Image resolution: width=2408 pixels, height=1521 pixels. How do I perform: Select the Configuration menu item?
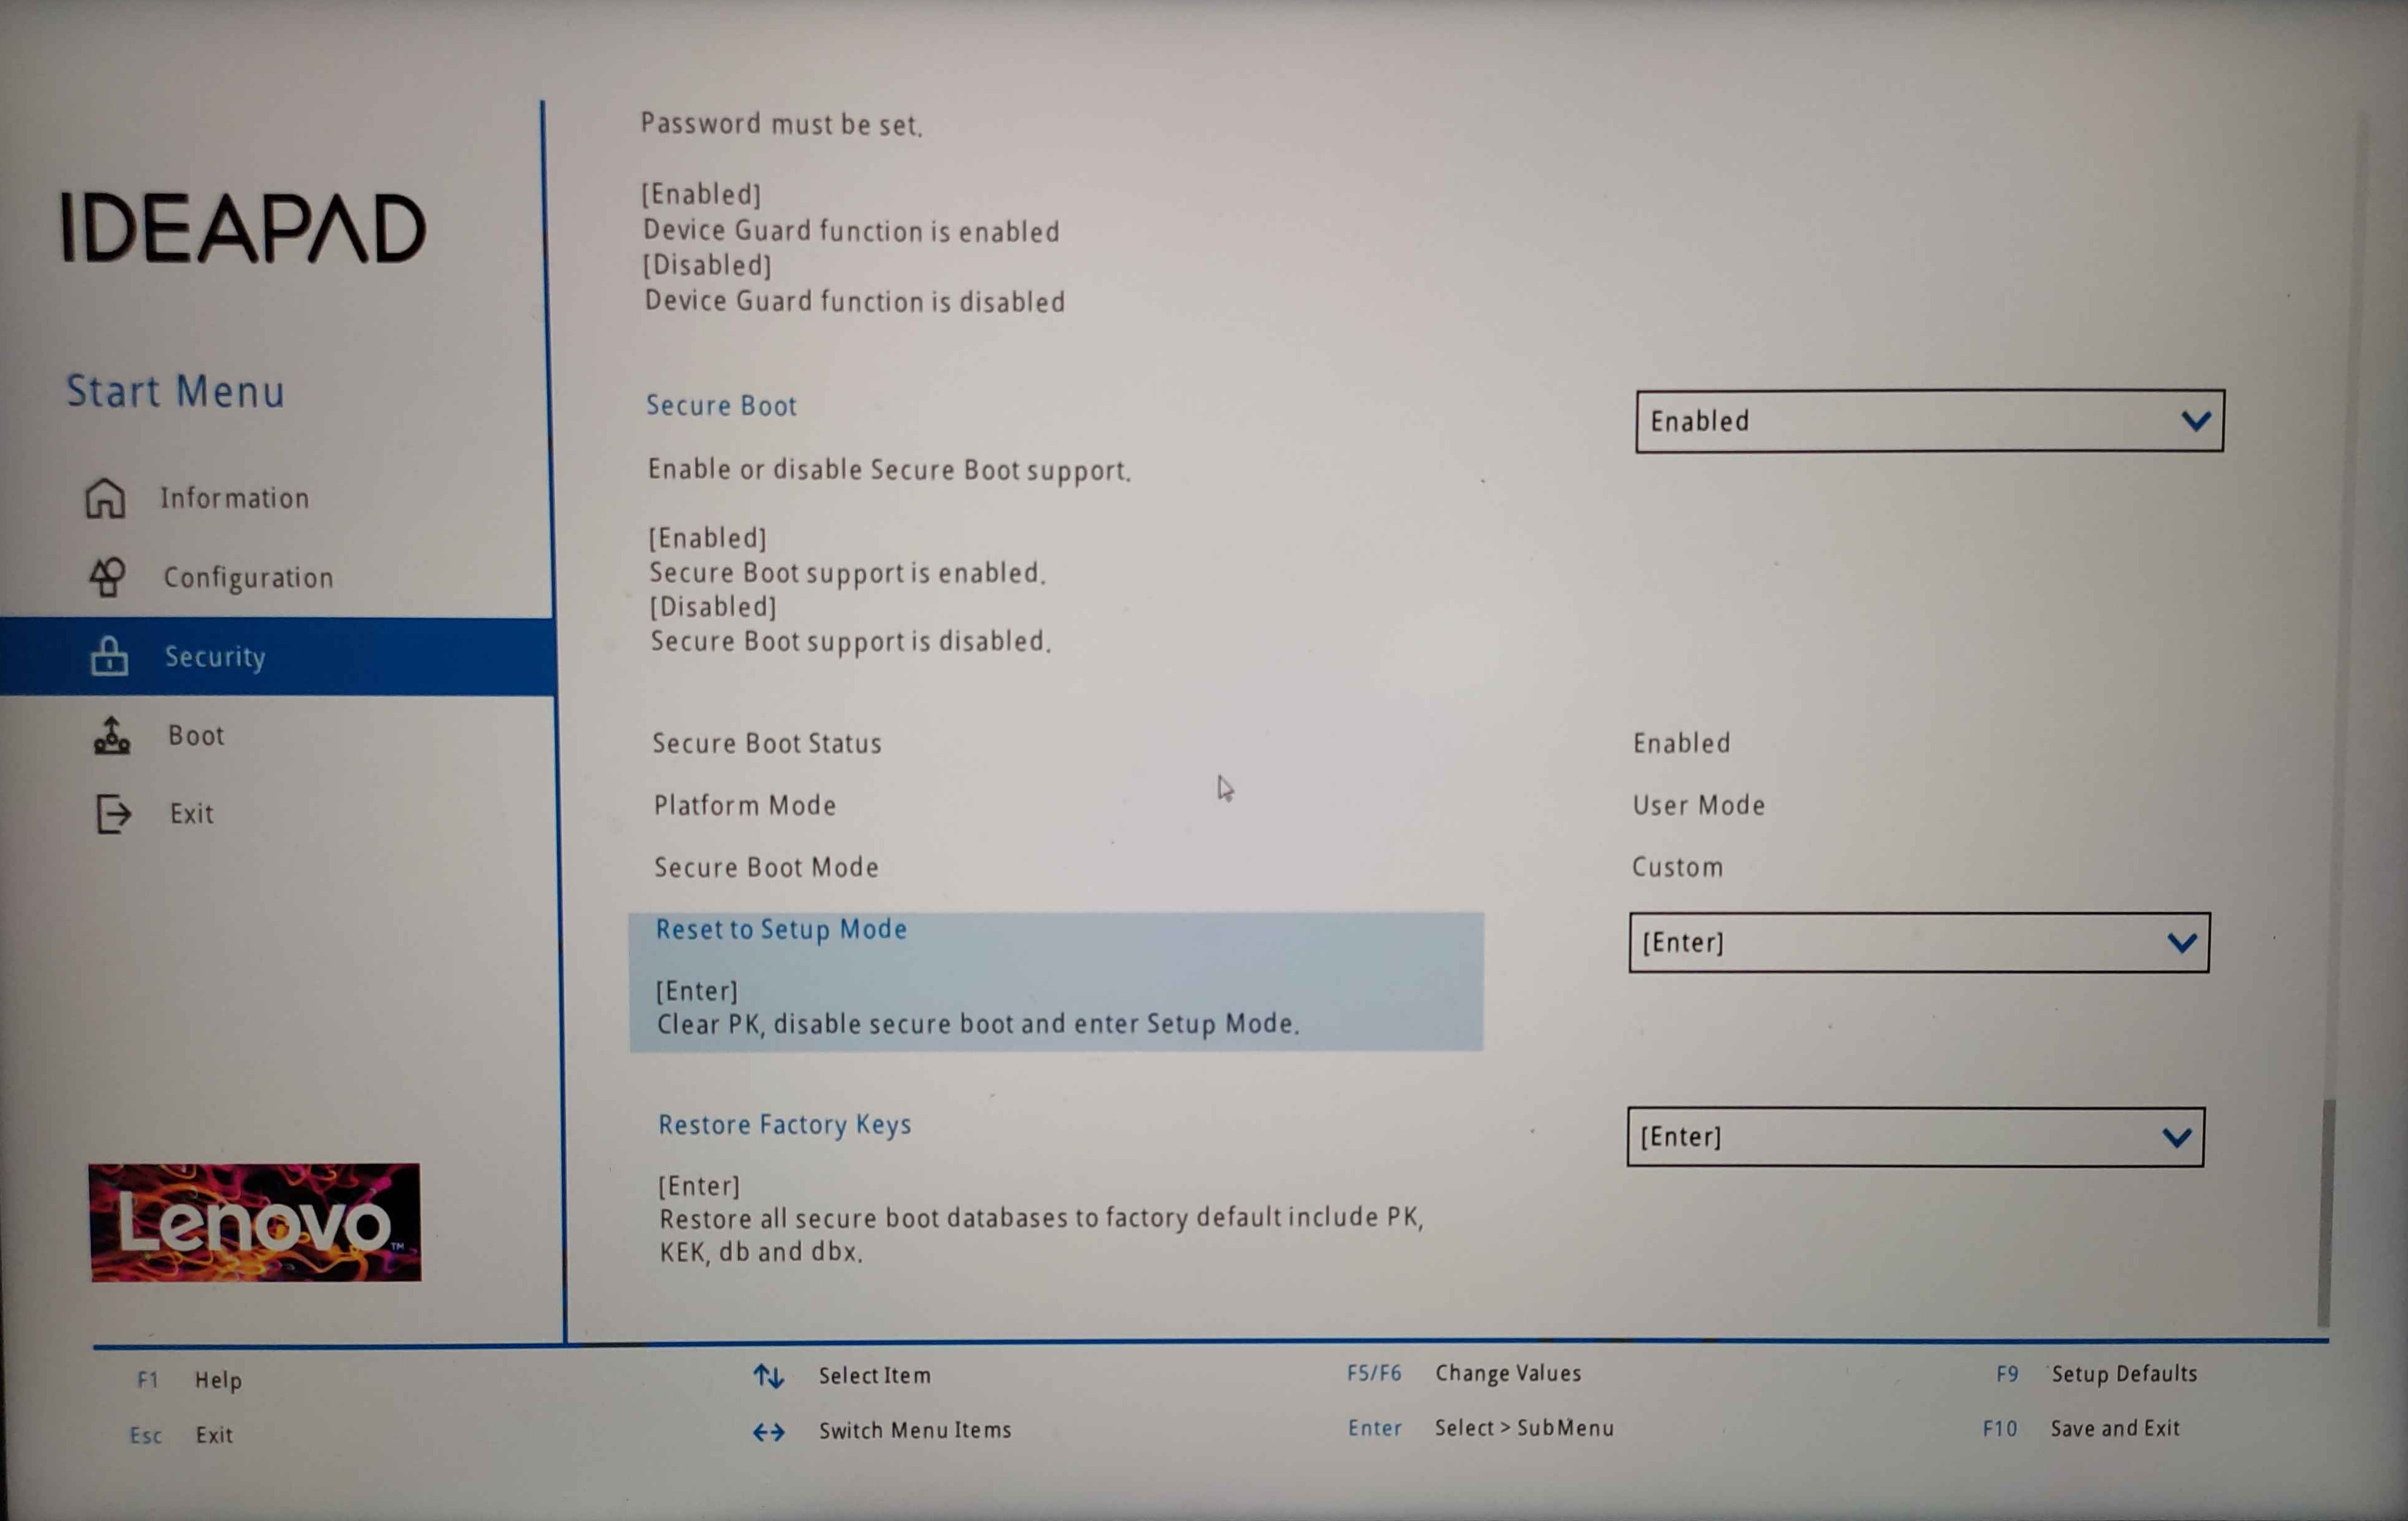click(248, 577)
